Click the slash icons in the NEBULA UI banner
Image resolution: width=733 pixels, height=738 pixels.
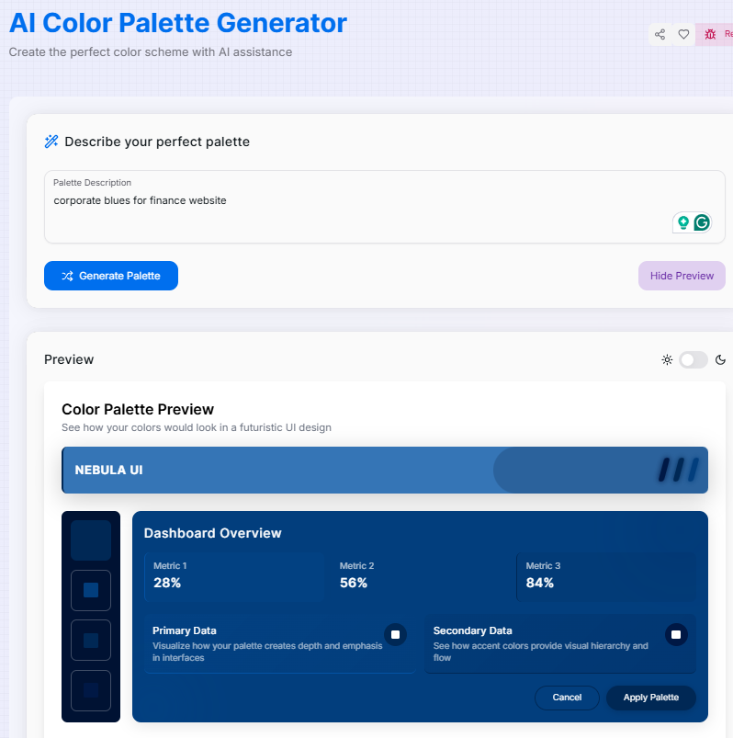tap(677, 470)
